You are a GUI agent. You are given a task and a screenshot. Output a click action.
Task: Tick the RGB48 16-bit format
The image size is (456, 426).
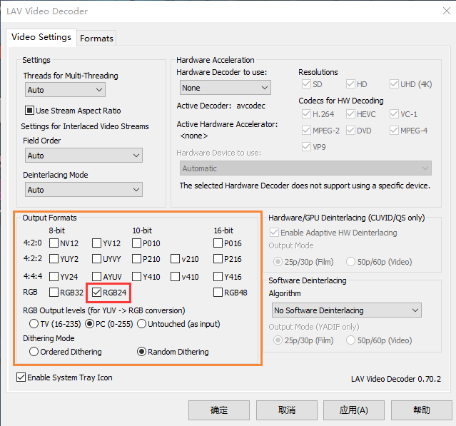218,292
